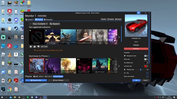Click the thumbs down icon
The width and height of the screenshot is (177, 99).
tap(38, 46)
